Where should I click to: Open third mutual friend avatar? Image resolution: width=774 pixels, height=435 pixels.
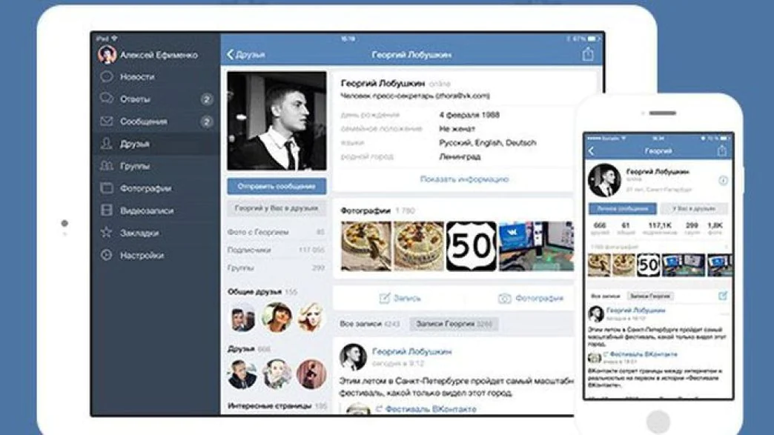(311, 318)
